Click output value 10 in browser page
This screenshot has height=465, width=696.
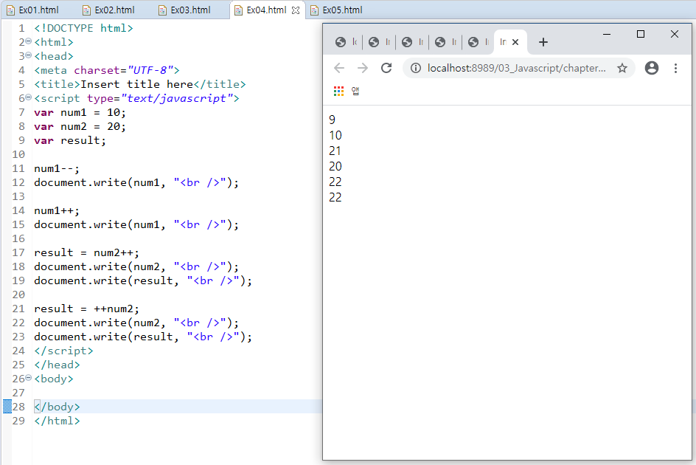pos(335,135)
